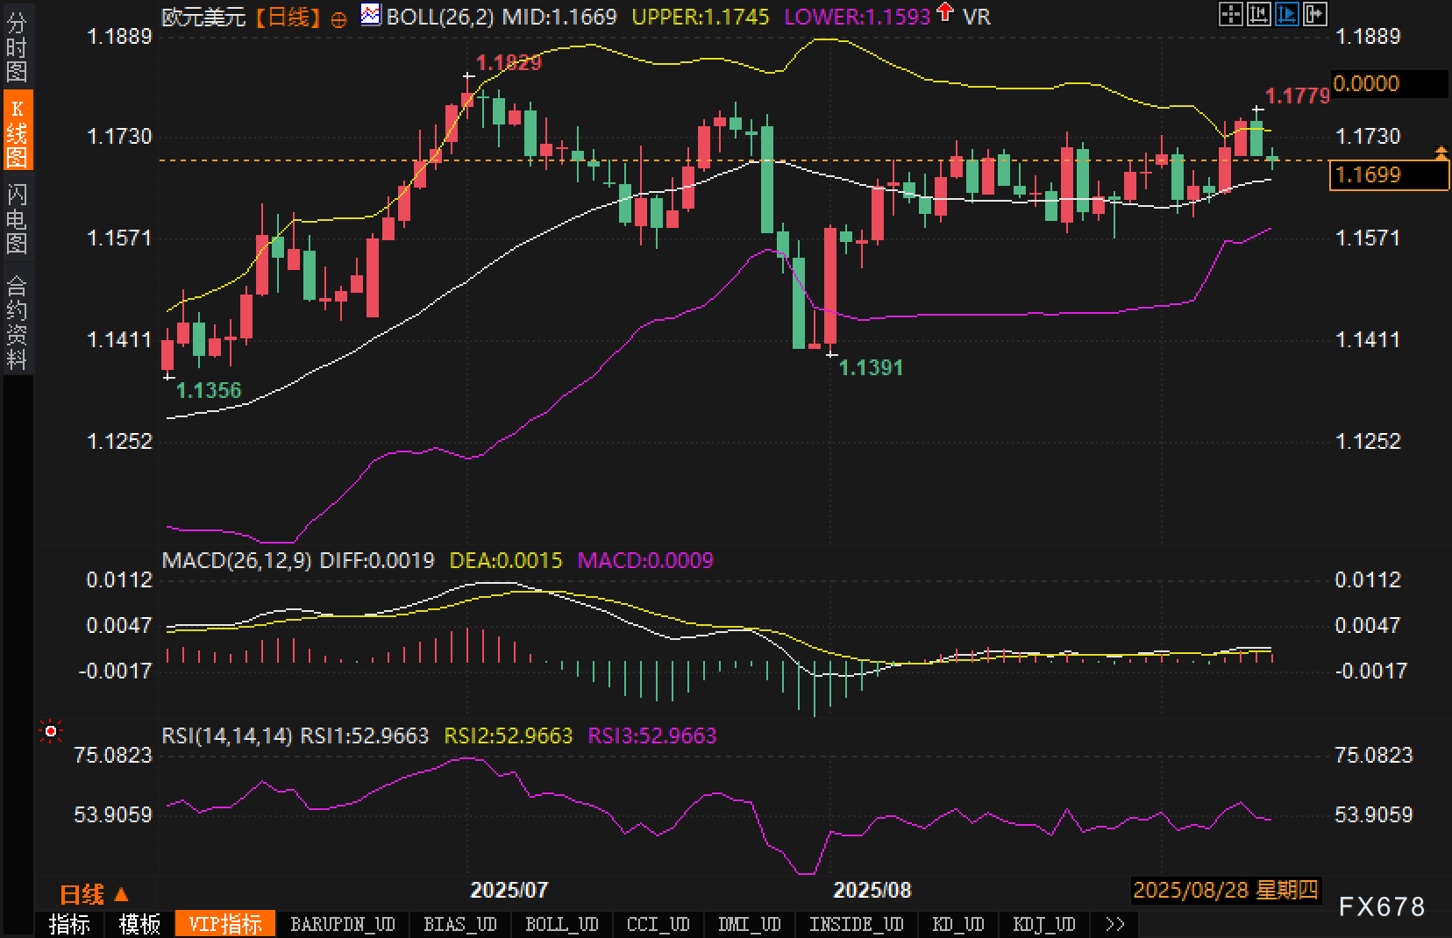Select the BOLL_UD indicator
The height and width of the screenshot is (938, 1452).
(561, 924)
